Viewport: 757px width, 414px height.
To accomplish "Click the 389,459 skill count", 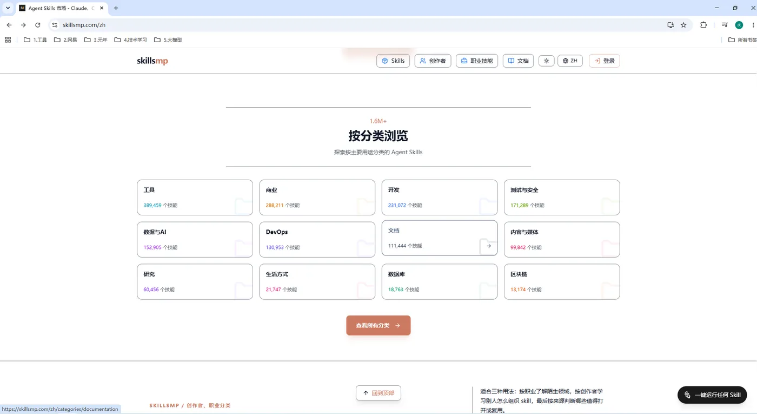I will 152,206.
